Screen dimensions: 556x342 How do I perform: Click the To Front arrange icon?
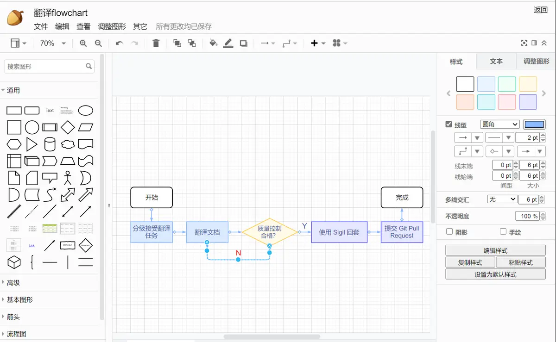[x=177, y=43]
